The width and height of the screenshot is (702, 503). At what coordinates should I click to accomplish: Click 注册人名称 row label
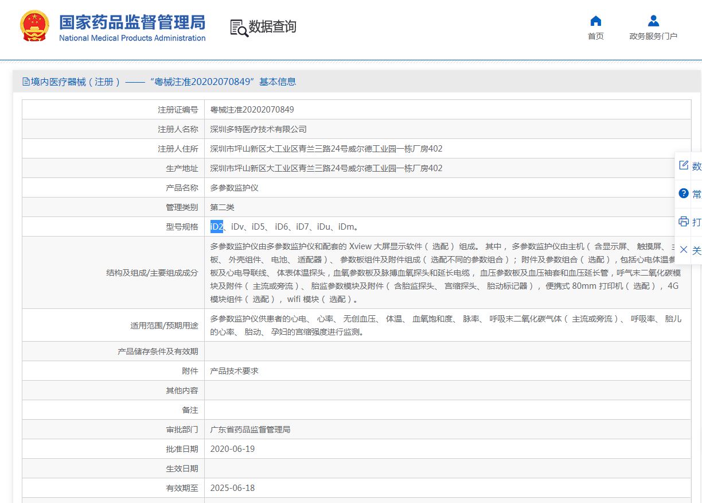(178, 129)
